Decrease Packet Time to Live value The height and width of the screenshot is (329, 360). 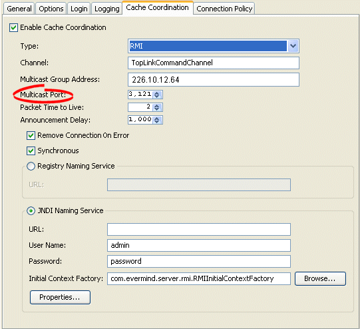(x=157, y=109)
